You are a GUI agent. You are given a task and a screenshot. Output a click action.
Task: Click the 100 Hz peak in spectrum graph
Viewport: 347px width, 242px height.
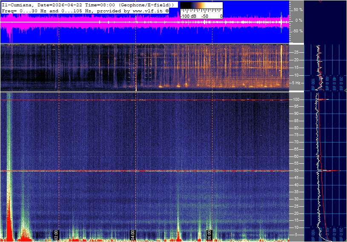[x=323, y=100]
